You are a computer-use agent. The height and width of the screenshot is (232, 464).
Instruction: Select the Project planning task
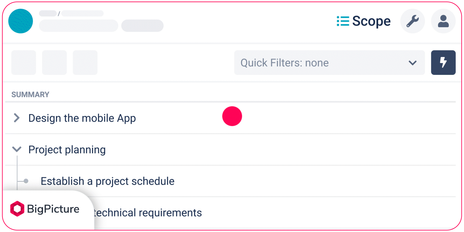click(67, 150)
